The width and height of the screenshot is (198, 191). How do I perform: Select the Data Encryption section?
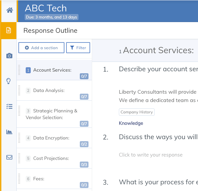[x=54, y=138]
